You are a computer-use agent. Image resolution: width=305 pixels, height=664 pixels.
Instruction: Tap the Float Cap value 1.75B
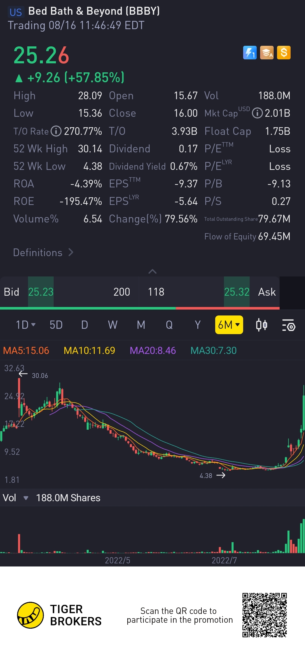tap(278, 131)
